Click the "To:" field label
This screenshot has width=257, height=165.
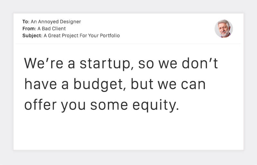tap(26, 22)
